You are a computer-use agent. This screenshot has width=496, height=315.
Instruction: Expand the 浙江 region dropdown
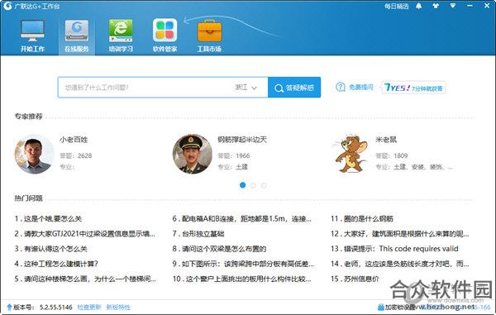246,88
